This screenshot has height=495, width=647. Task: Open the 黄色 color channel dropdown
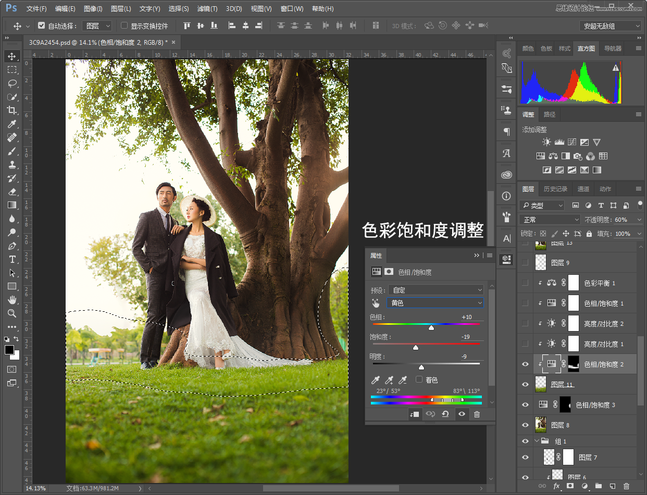pos(436,303)
